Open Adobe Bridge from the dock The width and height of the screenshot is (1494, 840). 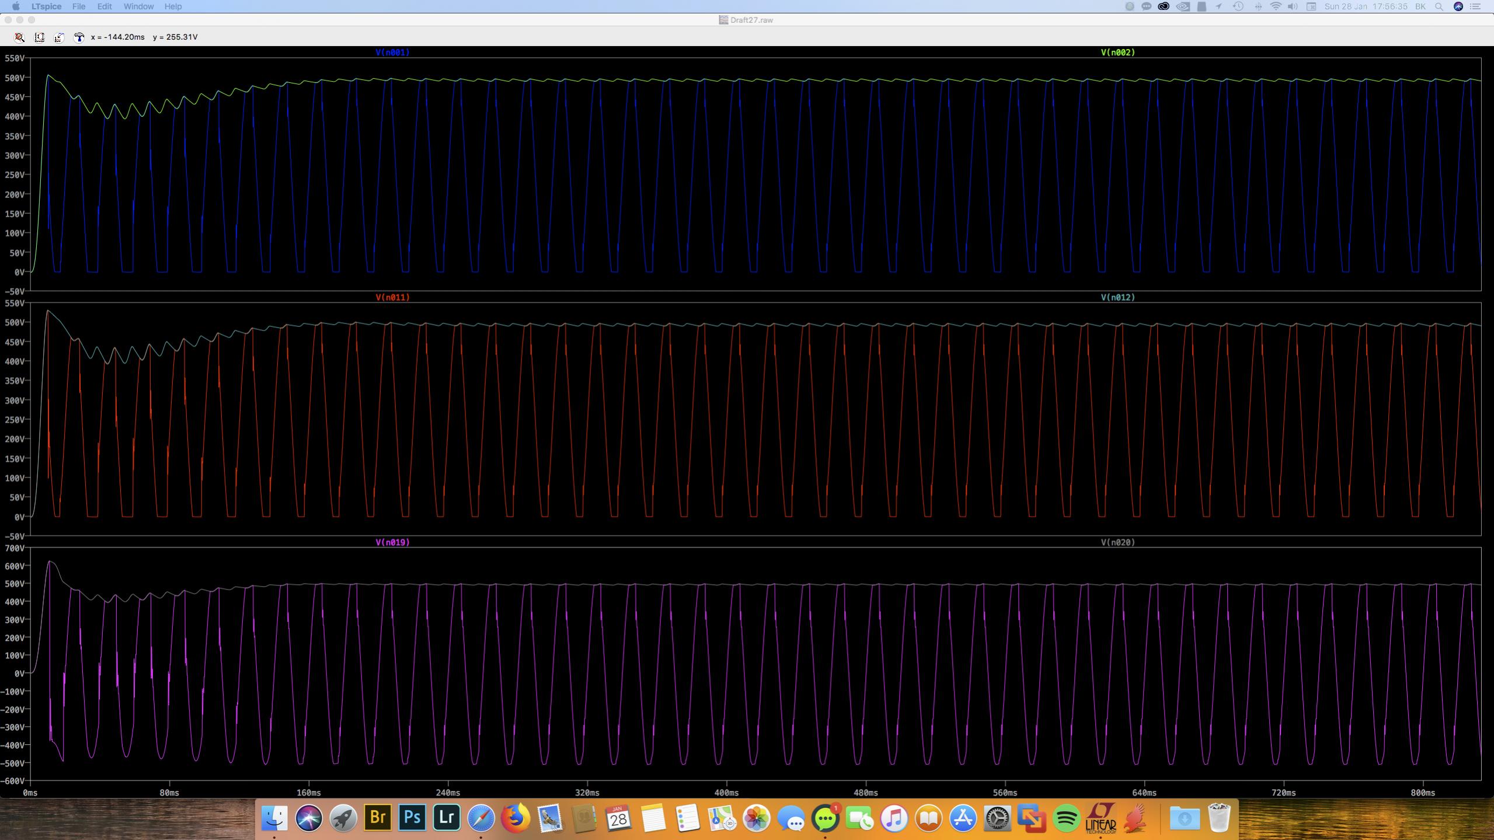[378, 818]
